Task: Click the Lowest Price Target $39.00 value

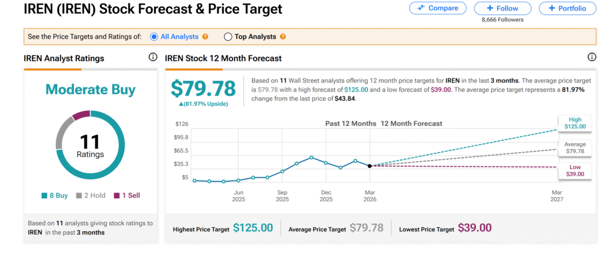Action: pyautogui.click(x=474, y=228)
